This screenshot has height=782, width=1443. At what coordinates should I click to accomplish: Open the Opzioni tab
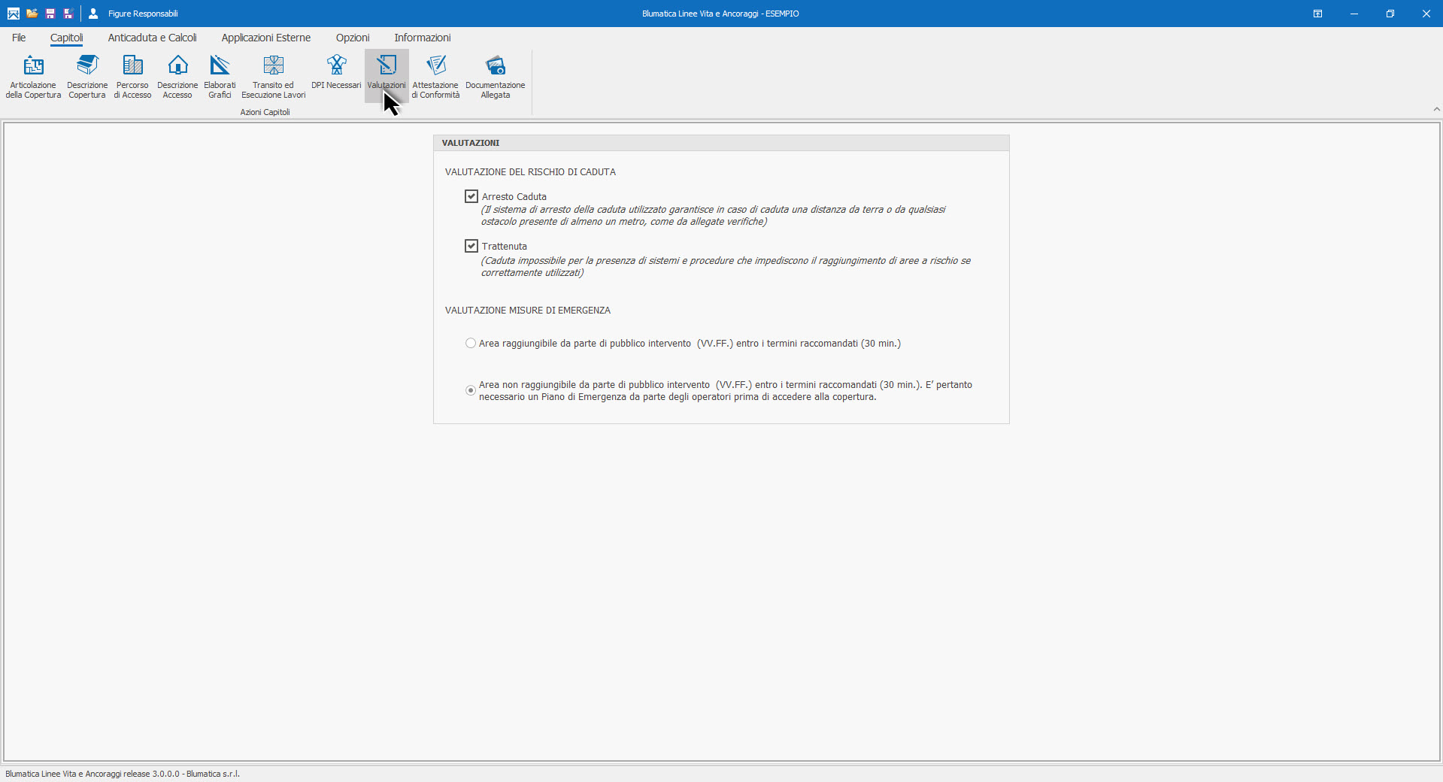(353, 38)
